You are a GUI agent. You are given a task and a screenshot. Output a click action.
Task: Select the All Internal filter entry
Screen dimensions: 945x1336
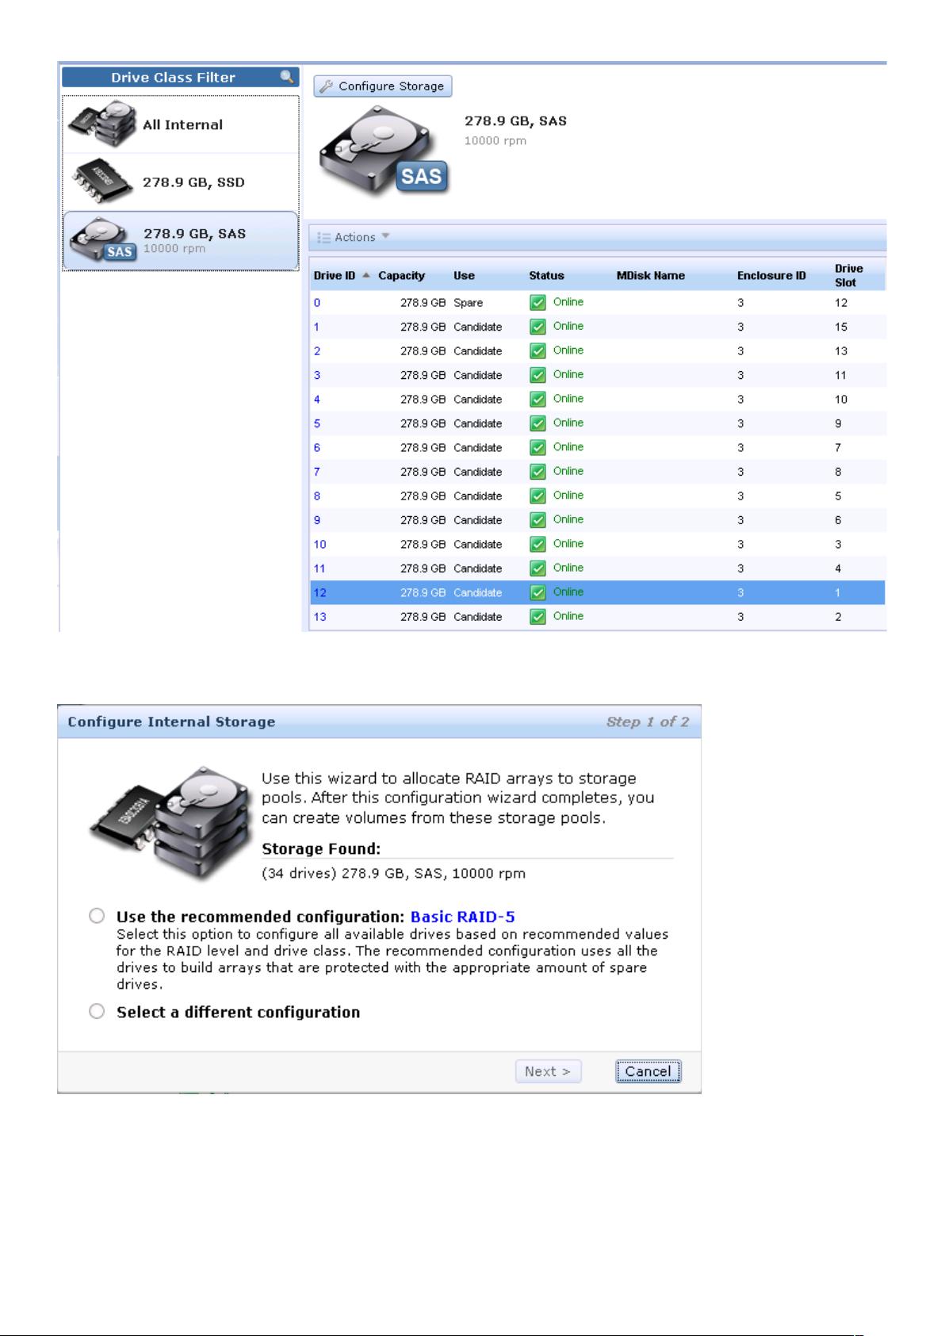pos(181,124)
